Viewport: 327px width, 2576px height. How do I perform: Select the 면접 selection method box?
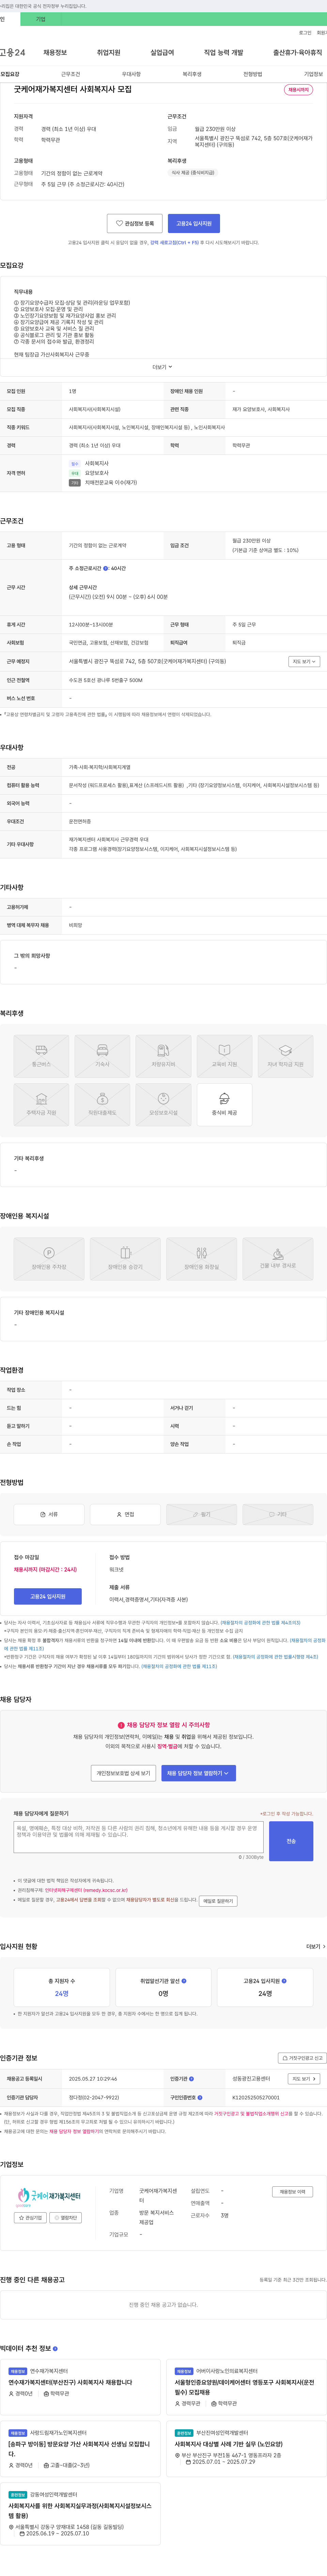[126, 1514]
